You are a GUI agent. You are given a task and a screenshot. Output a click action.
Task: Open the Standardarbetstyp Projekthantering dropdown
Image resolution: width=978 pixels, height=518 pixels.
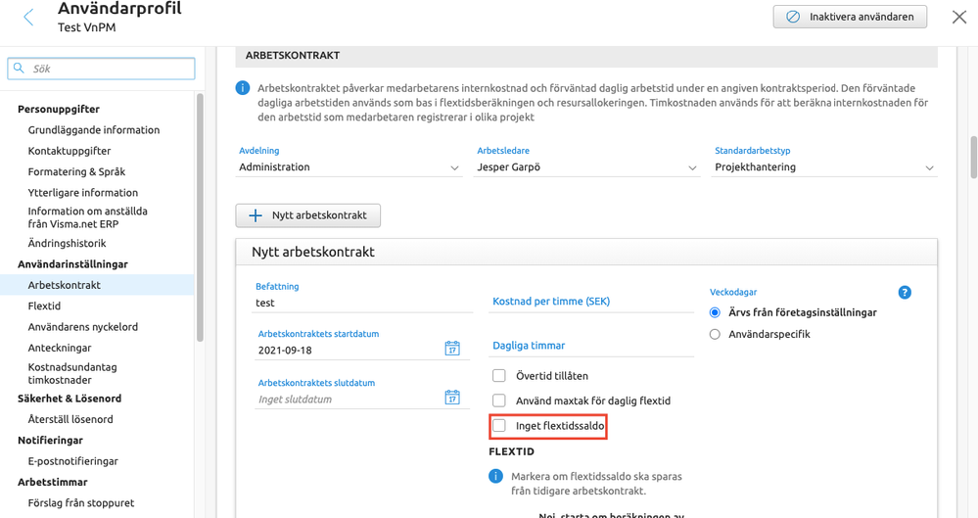[x=825, y=167]
